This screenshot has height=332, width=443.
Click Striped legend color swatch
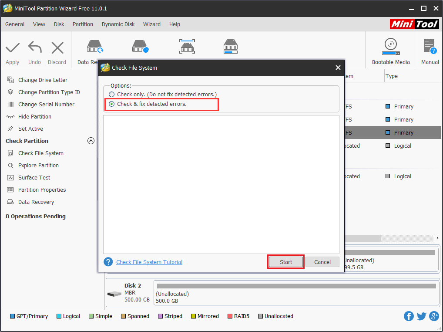(x=160, y=316)
